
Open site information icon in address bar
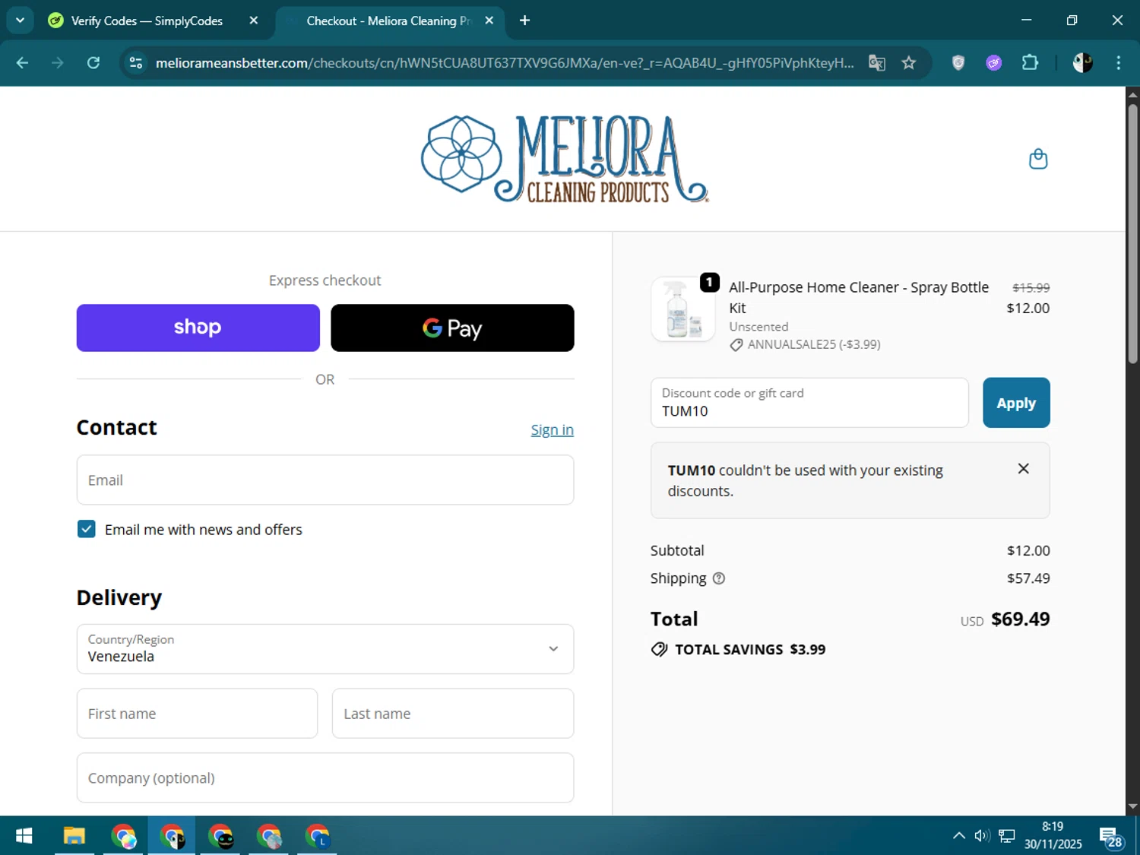point(136,62)
